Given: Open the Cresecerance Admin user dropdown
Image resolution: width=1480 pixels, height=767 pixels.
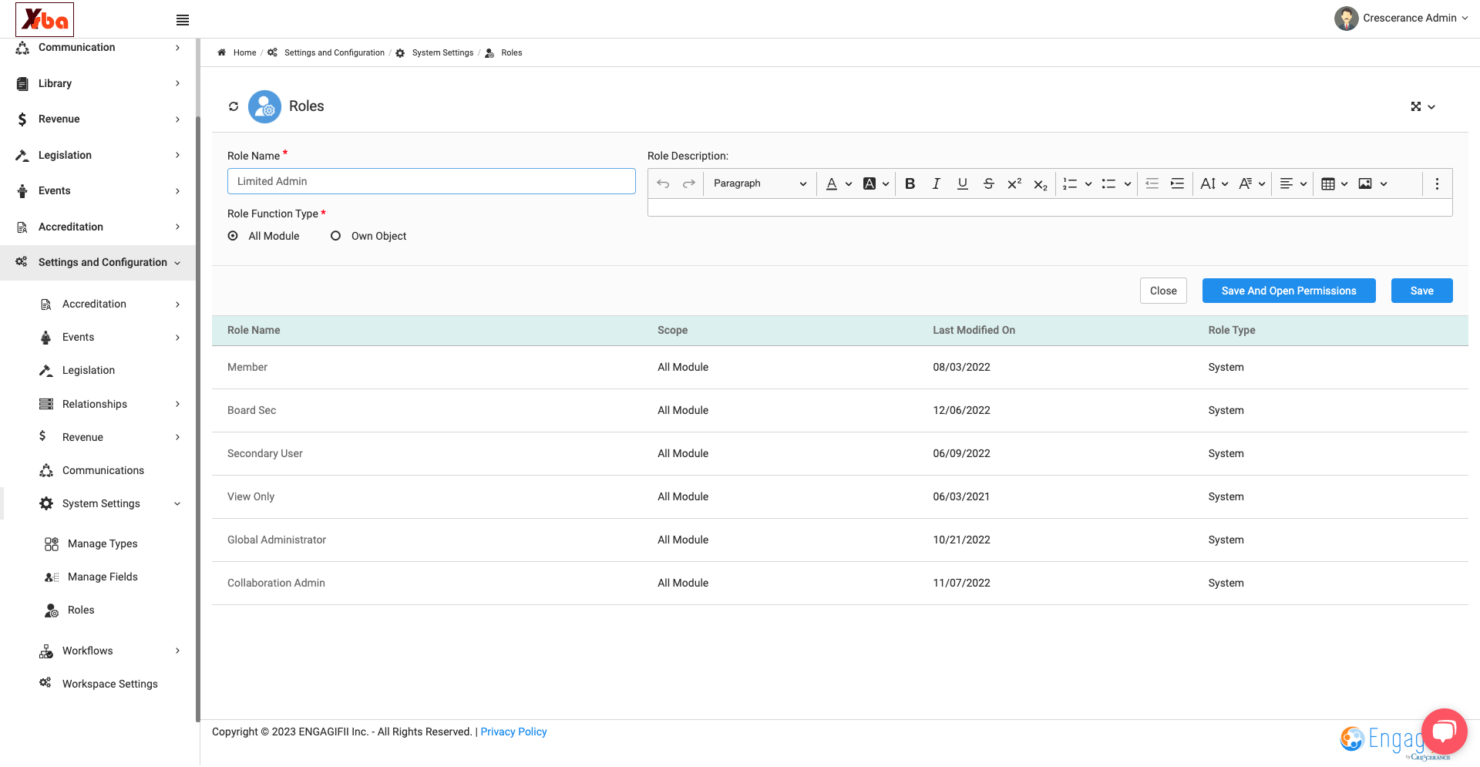Looking at the screenshot, I should tap(1401, 19).
